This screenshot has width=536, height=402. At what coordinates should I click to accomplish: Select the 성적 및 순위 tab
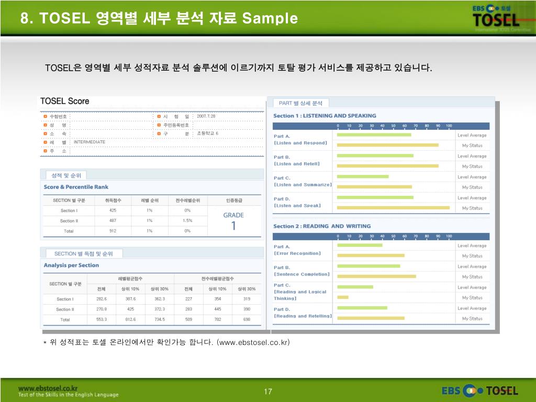point(66,175)
